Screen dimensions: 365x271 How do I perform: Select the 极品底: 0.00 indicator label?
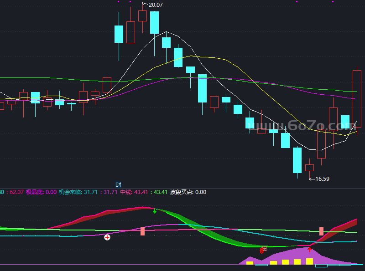(x=41, y=192)
